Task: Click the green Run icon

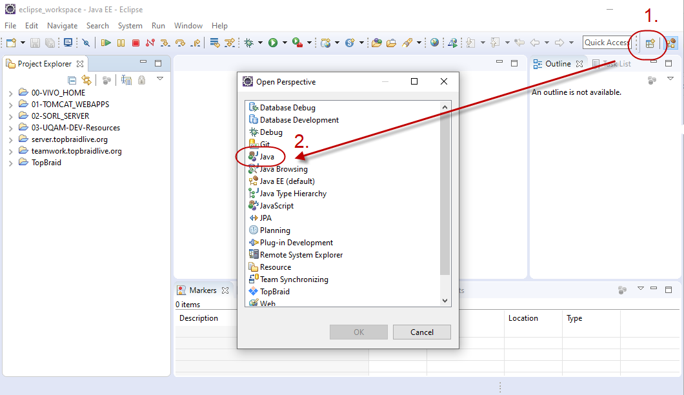Action: (273, 43)
